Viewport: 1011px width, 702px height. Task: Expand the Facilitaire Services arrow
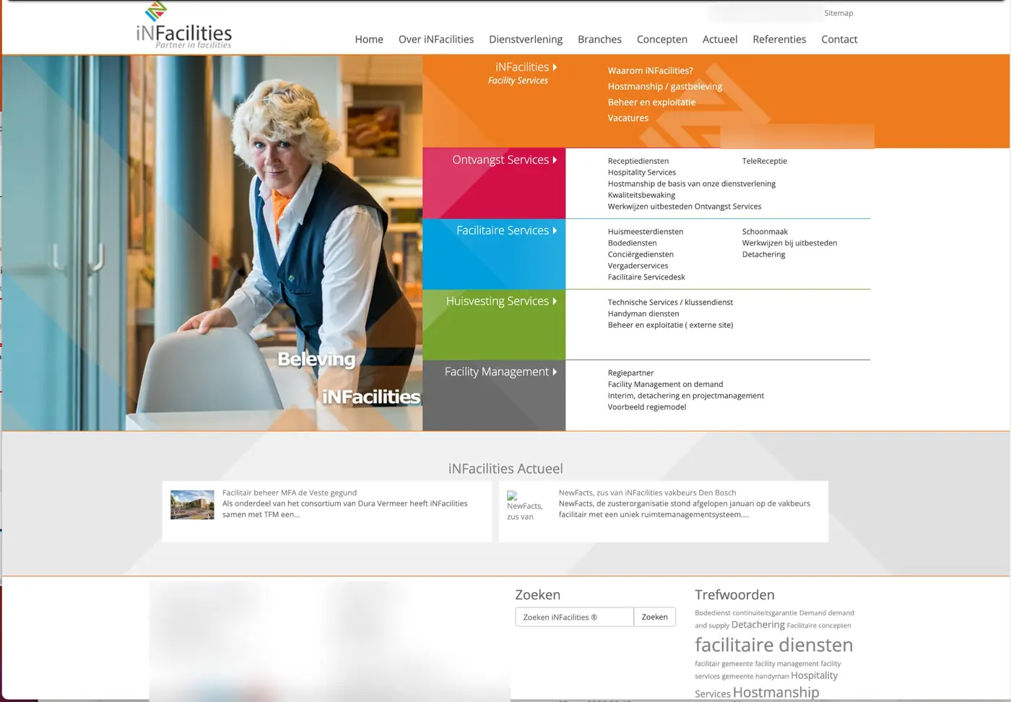(555, 230)
